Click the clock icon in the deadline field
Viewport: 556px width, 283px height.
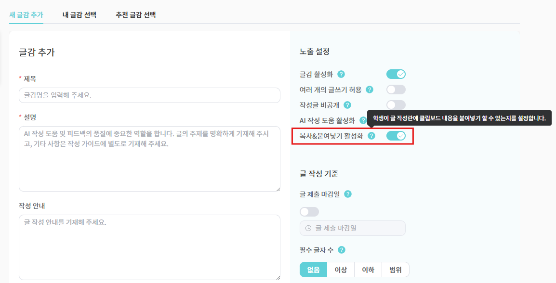[308, 228]
